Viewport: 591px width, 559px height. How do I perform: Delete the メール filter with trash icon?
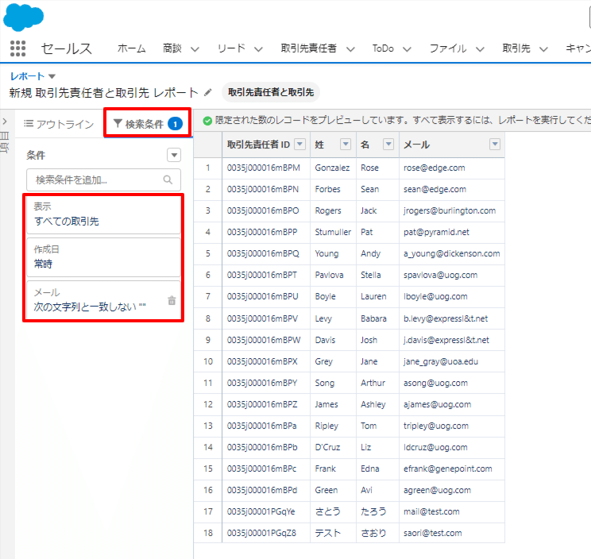(x=172, y=301)
